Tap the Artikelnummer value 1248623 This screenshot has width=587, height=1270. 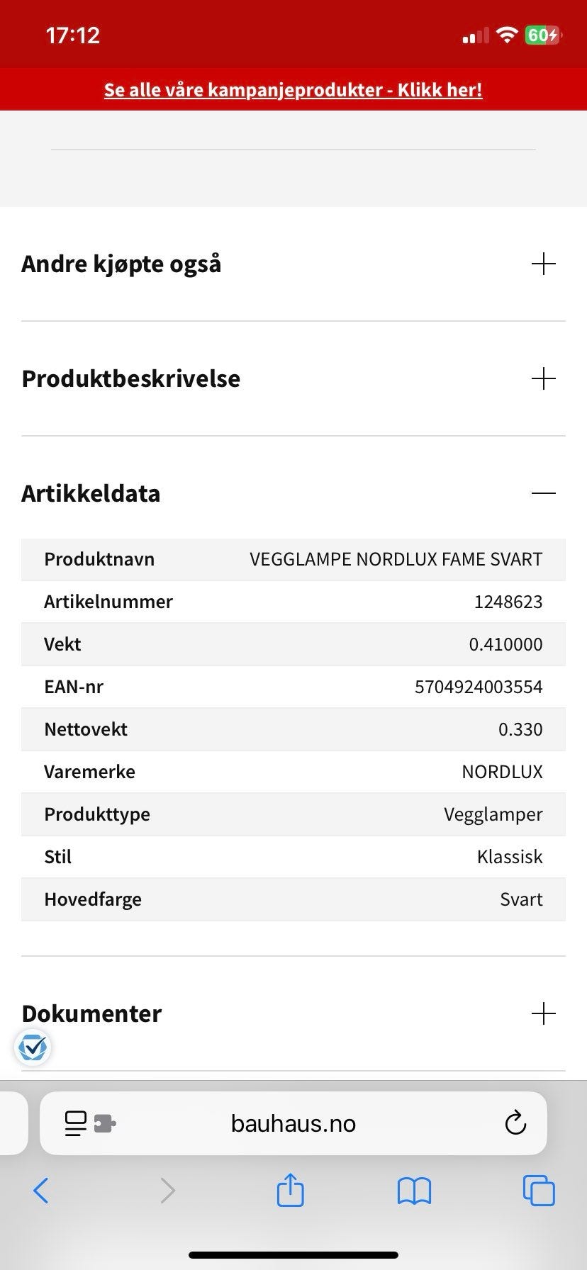[508, 602]
